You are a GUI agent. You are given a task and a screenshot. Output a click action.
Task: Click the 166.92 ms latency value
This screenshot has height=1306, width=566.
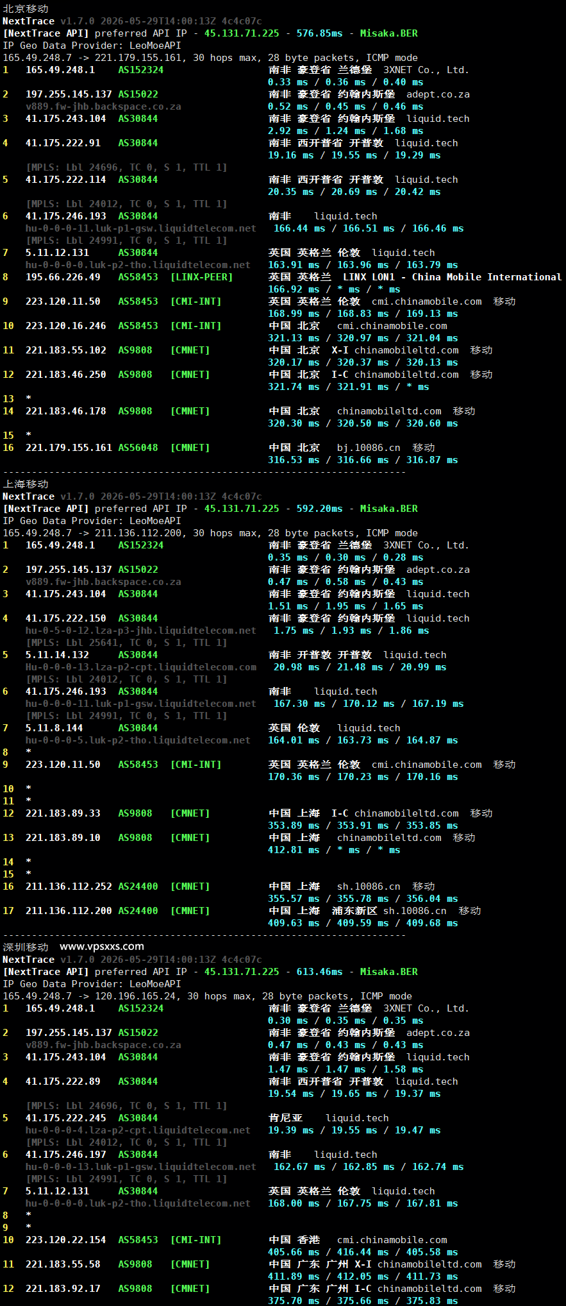[x=294, y=289]
